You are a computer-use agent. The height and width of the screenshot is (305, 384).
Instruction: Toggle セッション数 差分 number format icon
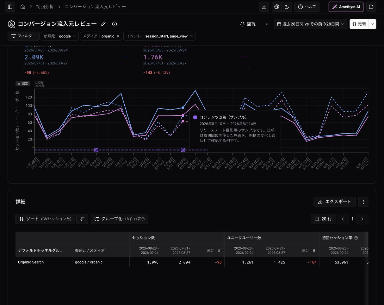pyautogui.click(x=219, y=251)
